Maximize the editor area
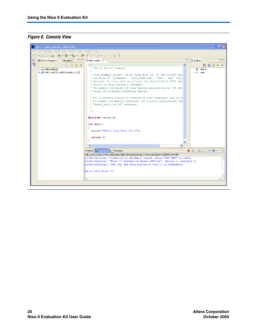The height and width of the screenshot is (330, 257). (187, 60)
